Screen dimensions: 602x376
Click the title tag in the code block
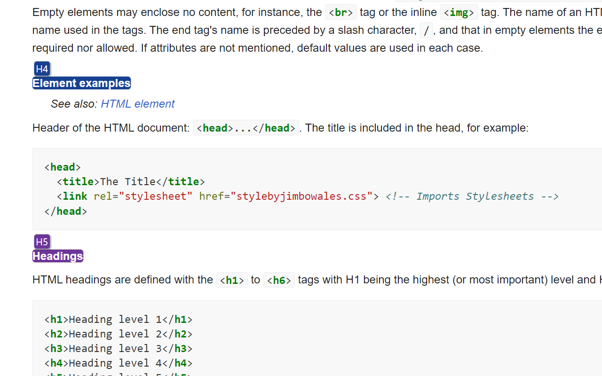(78, 181)
